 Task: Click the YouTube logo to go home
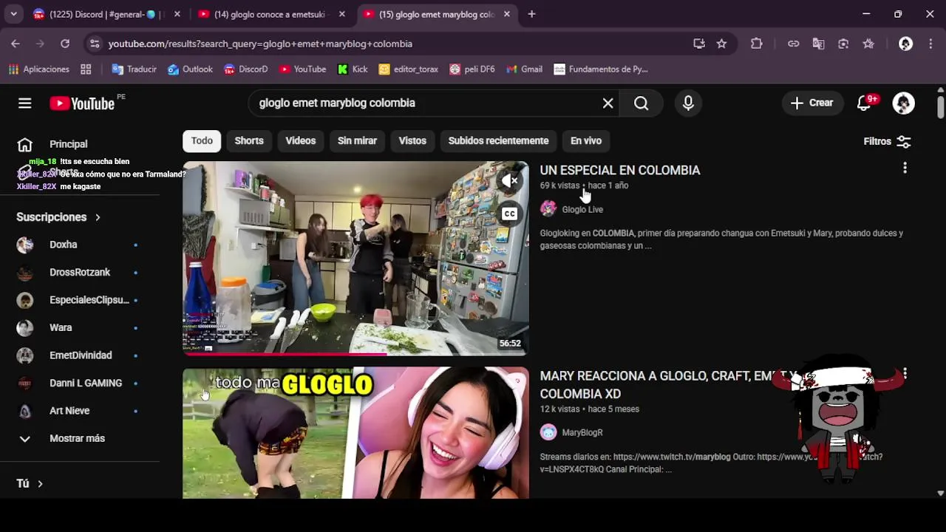(x=82, y=103)
